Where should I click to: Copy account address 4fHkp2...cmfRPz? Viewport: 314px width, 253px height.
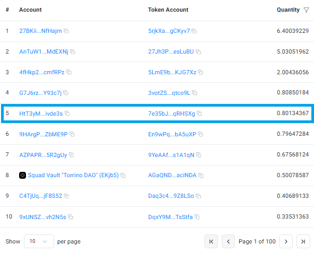(x=69, y=72)
